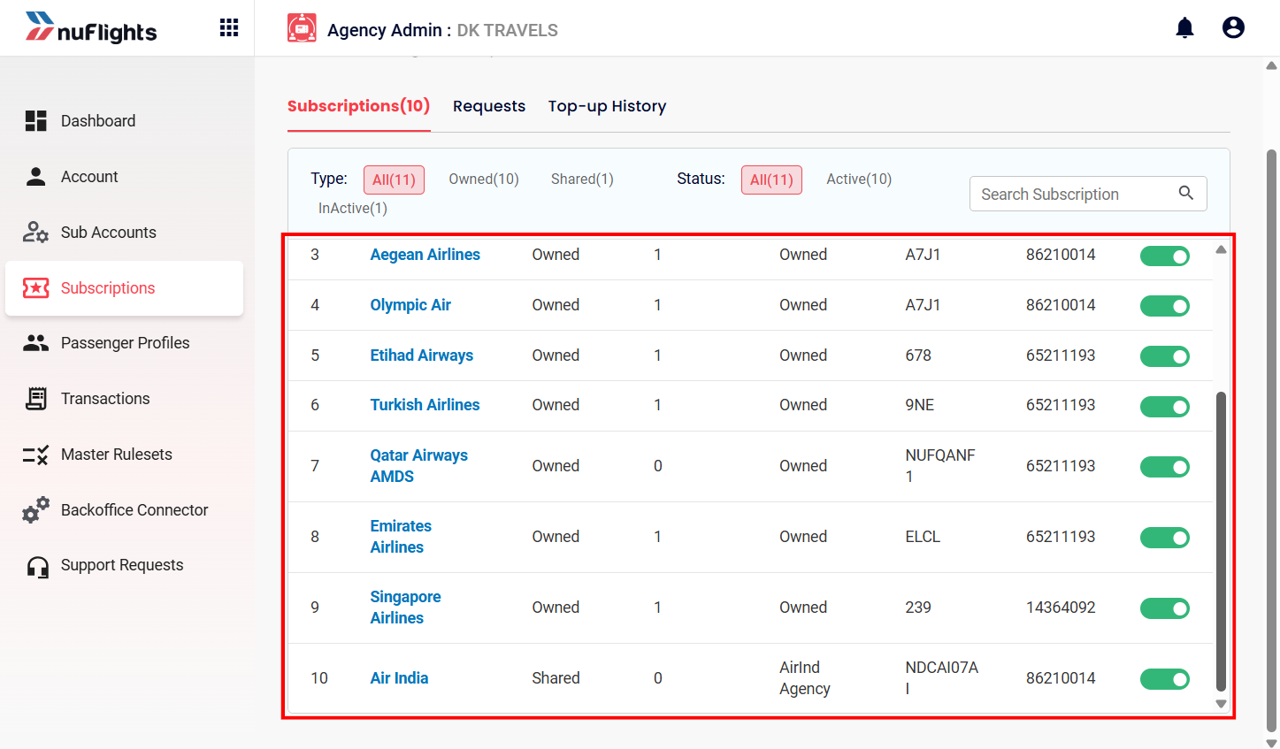1280x749 pixels.
Task: Open the Qatar Airways AMDS link
Action: pos(418,466)
